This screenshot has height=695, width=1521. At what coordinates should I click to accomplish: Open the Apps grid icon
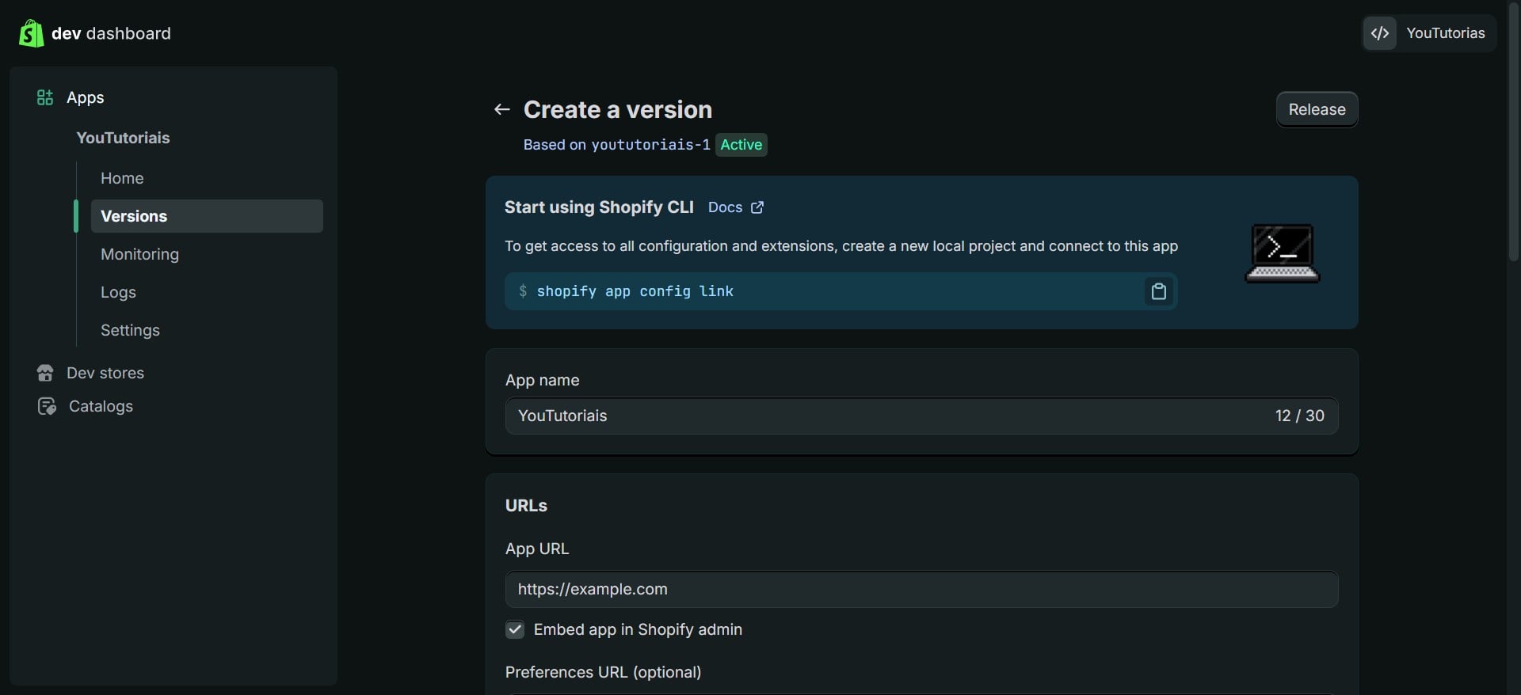pos(45,97)
